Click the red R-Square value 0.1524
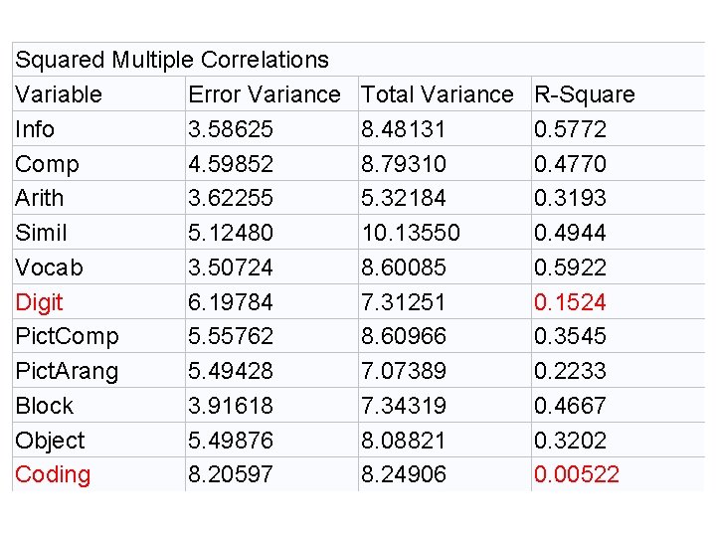Screen dimensions: 716x537 pos(570,302)
